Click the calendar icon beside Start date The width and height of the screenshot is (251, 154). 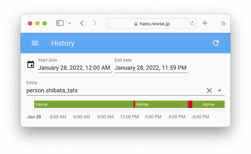pyautogui.click(x=31, y=64)
